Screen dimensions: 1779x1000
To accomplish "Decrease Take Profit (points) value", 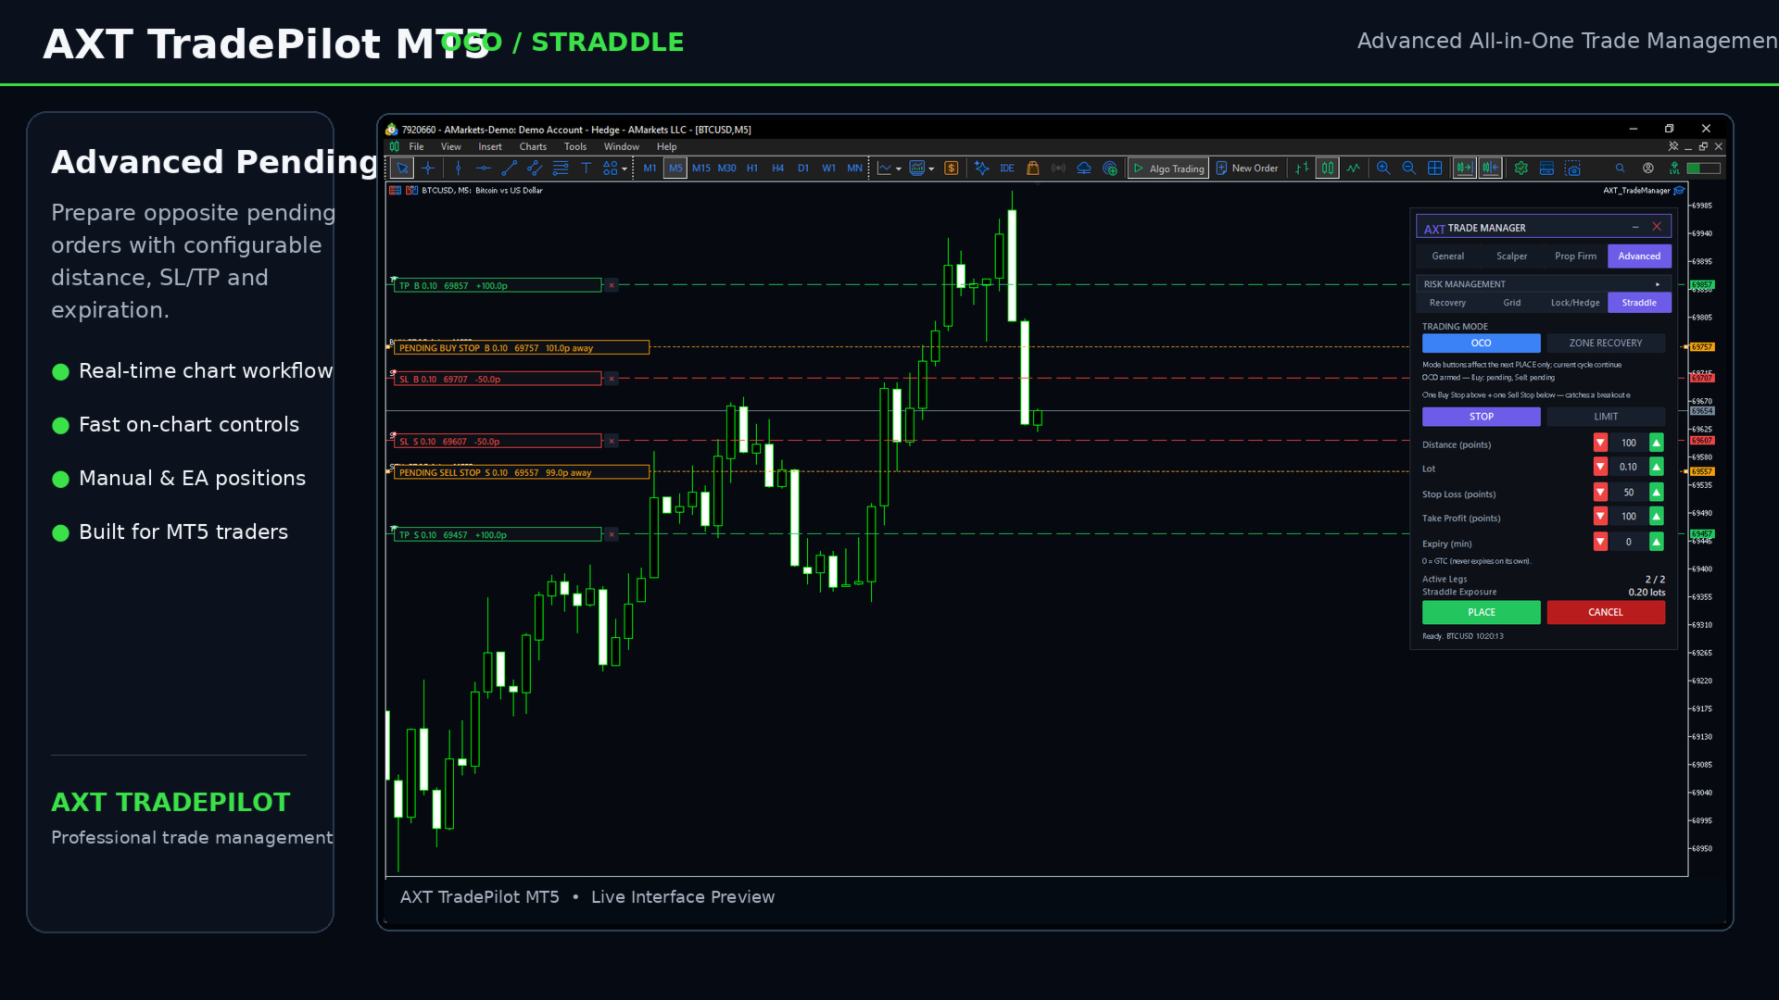I will click(x=1600, y=516).
